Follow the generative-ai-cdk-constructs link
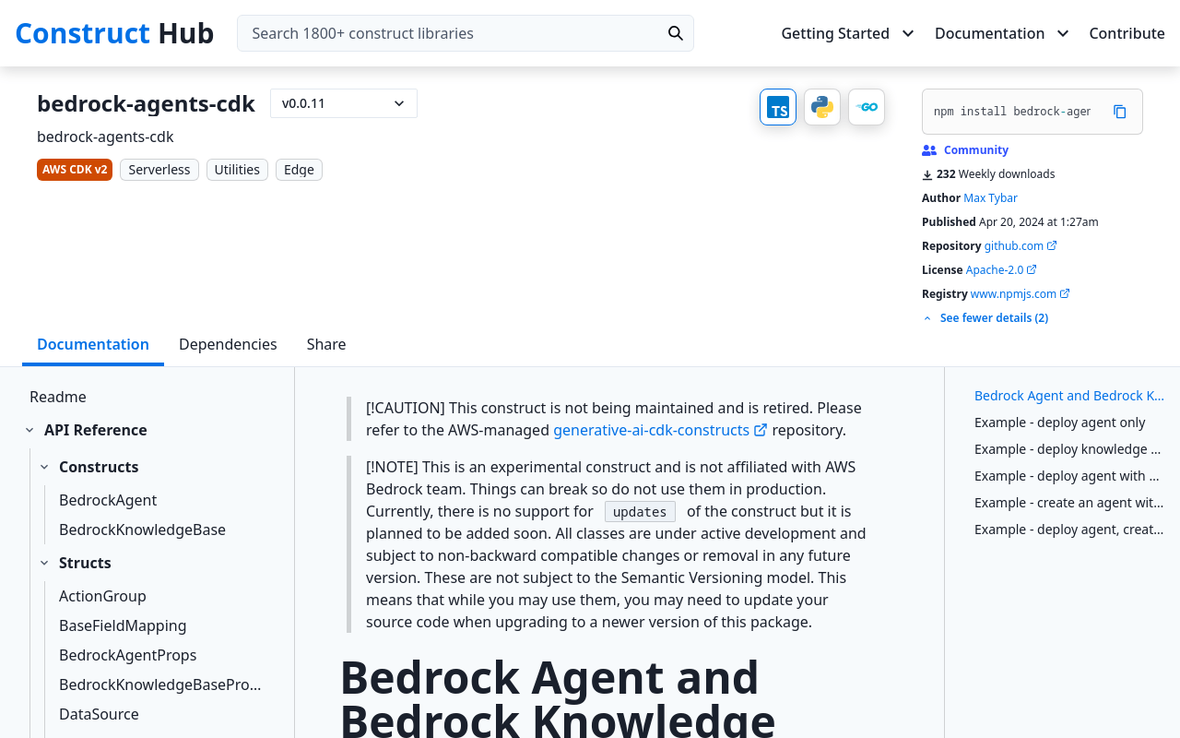The image size is (1180, 738). [651, 430]
